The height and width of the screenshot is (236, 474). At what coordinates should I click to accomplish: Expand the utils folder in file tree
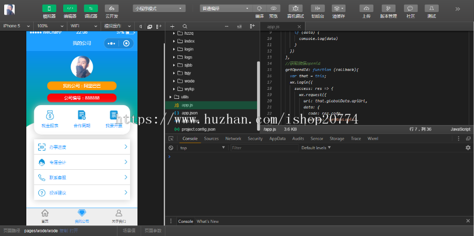tap(184, 97)
